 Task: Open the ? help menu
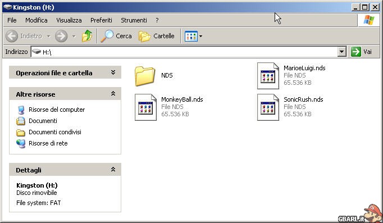coord(157,20)
